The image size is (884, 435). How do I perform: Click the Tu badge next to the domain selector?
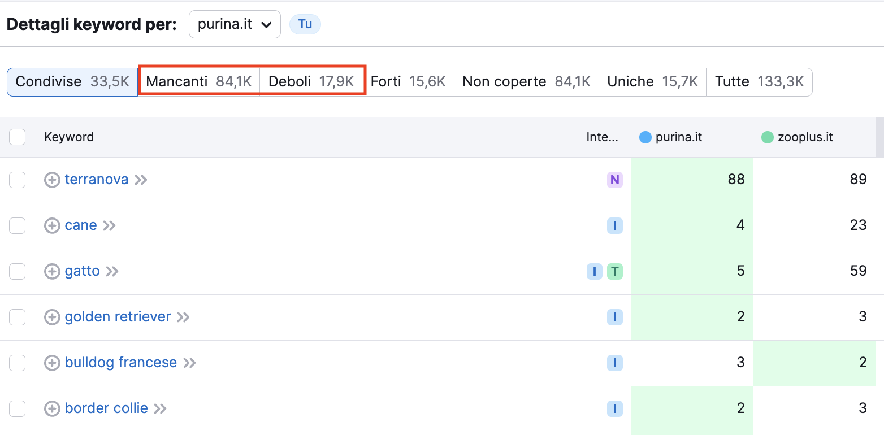tap(305, 24)
